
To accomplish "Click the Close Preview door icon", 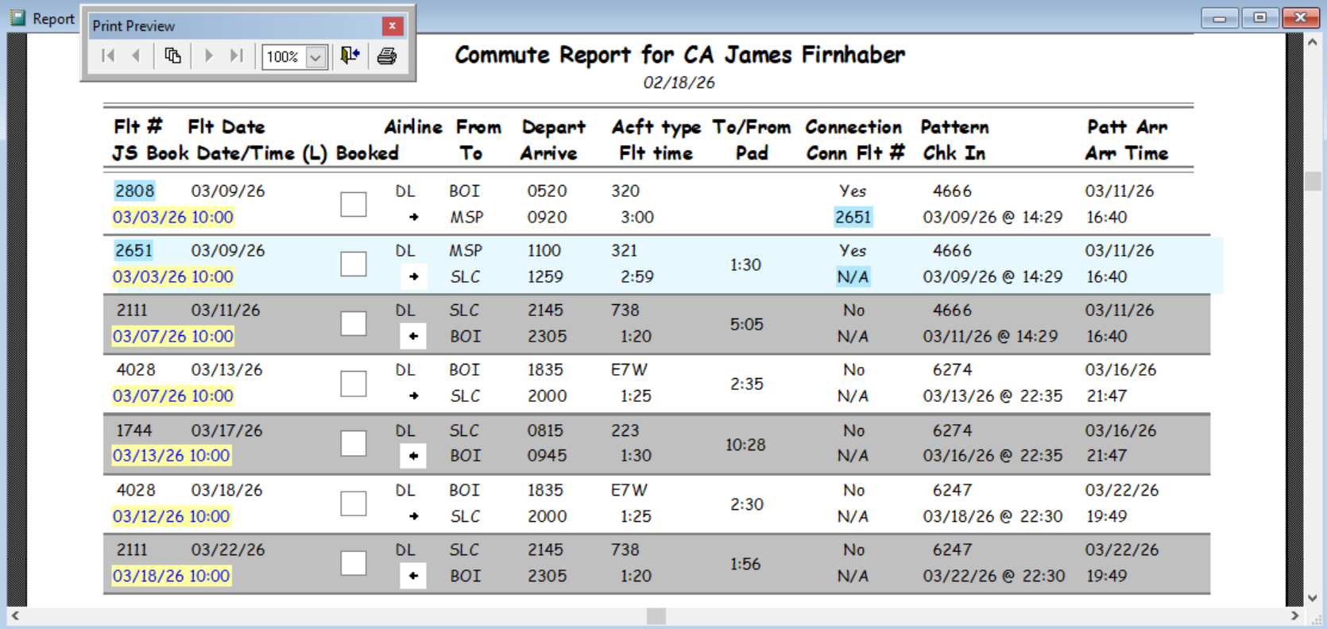I will click(350, 56).
